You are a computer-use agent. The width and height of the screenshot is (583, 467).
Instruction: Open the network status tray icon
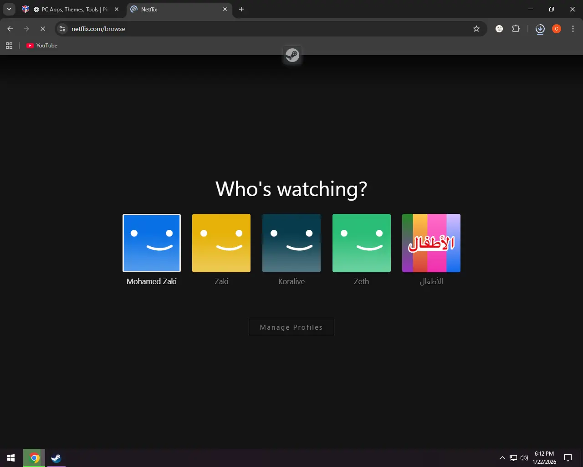tap(513, 458)
